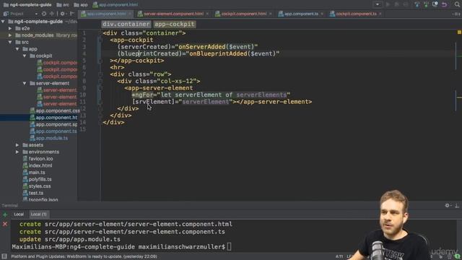The height and width of the screenshot is (260, 462).
Task: Click the Debug icon in top toolbar
Action: pyautogui.click(x=396, y=4)
